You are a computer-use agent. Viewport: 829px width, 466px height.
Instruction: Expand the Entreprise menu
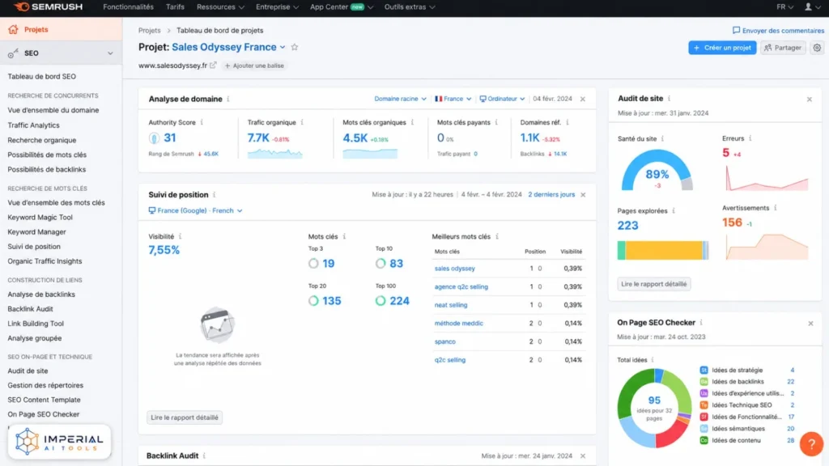(277, 6)
